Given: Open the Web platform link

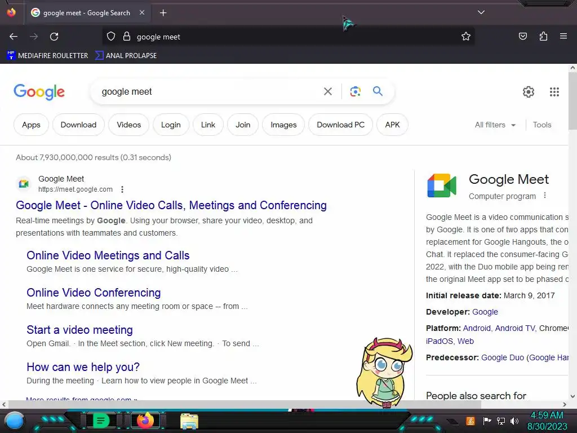Looking at the screenshot, I should coord(465,341).
